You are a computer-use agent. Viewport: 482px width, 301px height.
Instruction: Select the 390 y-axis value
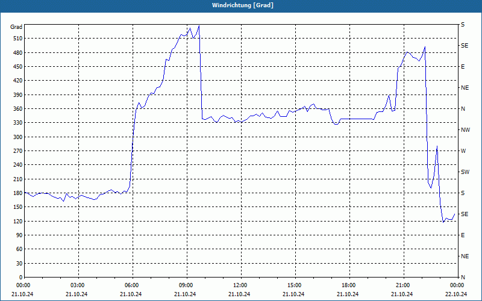(18, 95)
